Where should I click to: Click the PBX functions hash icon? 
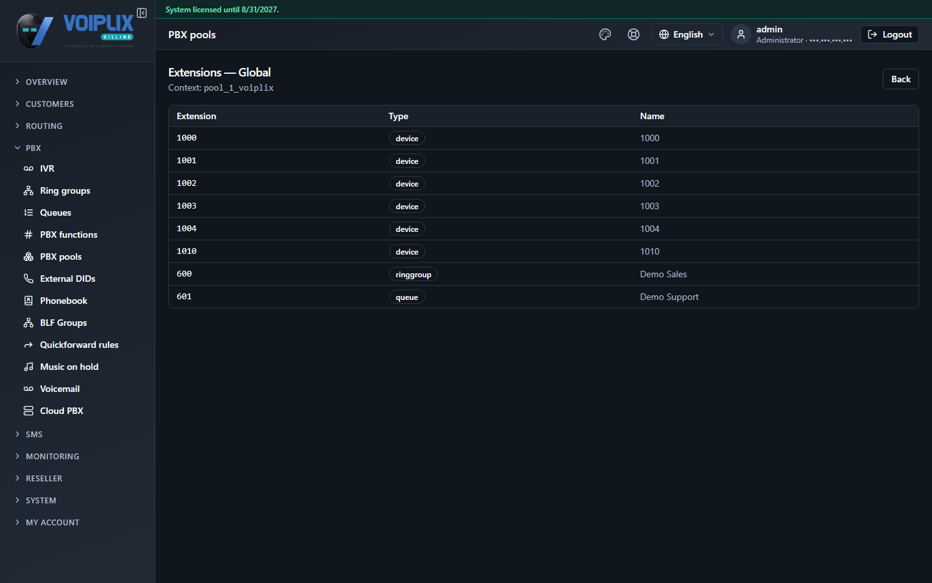coord(28,234)
